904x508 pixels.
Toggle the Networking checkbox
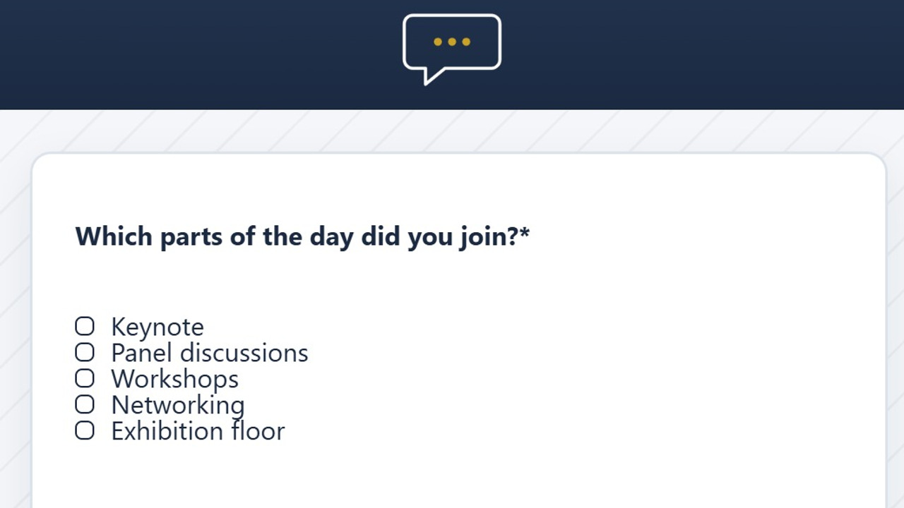pos(85,404)
